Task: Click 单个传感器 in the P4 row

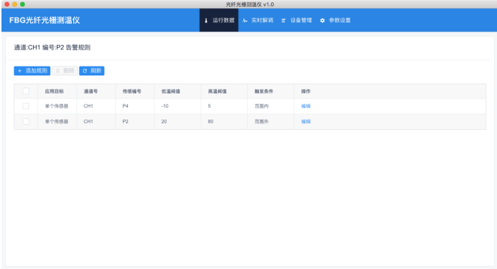Action: [56, 106]
